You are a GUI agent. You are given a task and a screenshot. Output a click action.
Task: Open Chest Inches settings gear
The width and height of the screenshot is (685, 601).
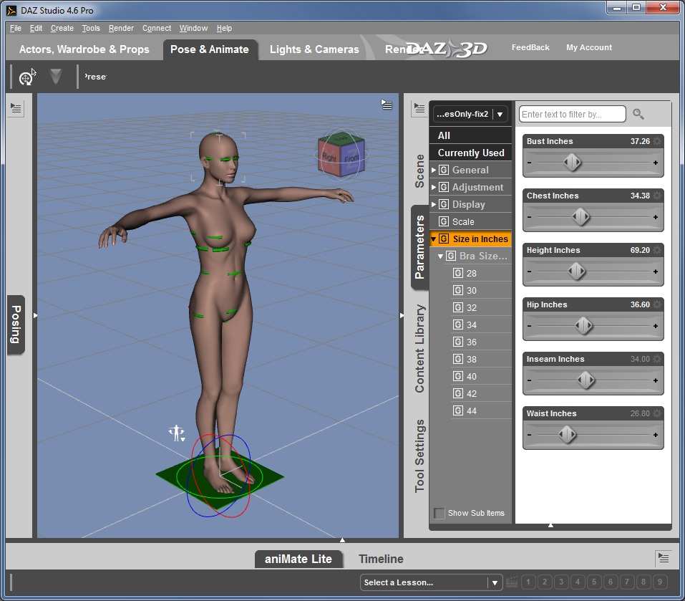(657, 196)
